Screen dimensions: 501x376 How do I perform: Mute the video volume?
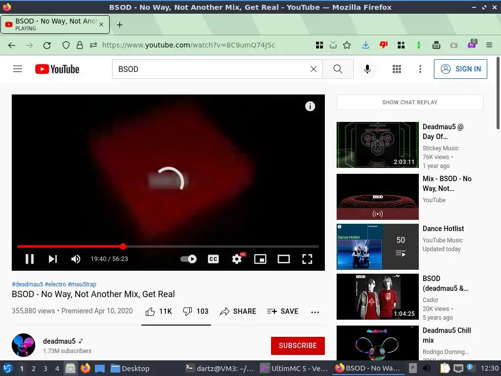76,258
